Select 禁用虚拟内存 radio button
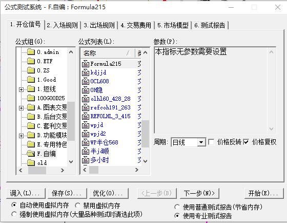This screenshot has height=223, width=287. (x=77, y=205)
